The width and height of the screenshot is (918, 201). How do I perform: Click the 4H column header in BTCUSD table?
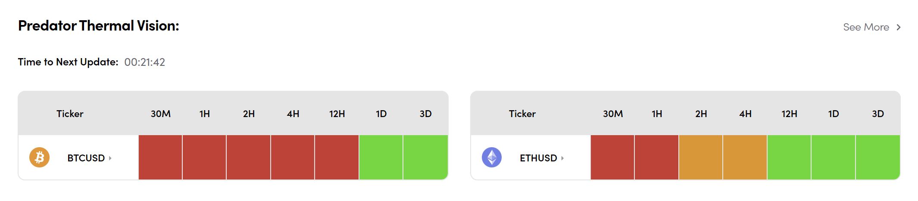click(293, 114)
